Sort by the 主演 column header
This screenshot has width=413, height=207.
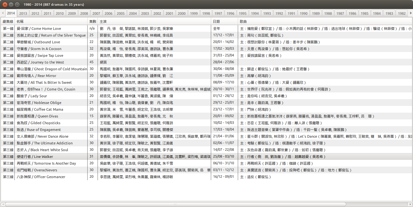(155, 21)
